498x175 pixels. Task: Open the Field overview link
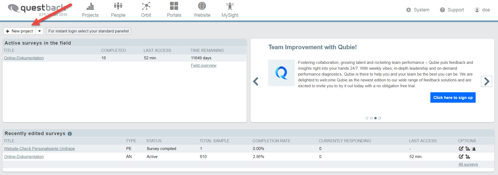pyautogui.click(x=203, y=65)
